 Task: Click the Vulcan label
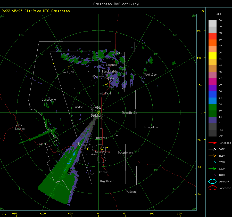[x=131, y=192]
